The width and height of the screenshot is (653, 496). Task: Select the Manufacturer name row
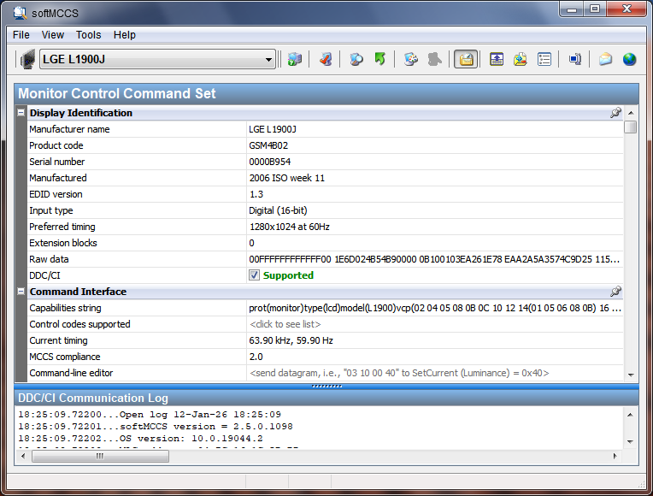[326, 129]
